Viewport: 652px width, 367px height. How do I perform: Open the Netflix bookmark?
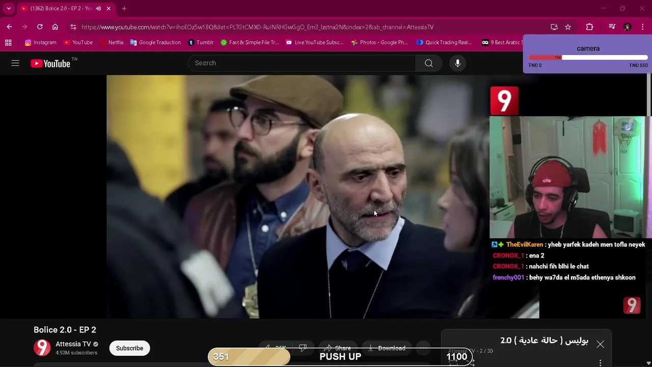(x=112, y=42)
